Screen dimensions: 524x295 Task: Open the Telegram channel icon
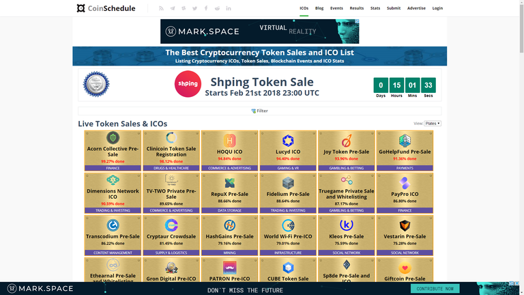coord(173,8)
